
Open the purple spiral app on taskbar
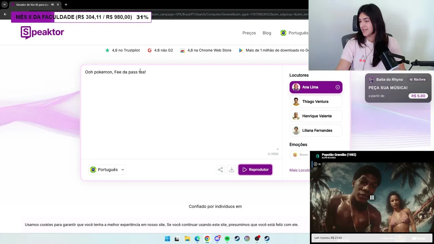[247, 239]
